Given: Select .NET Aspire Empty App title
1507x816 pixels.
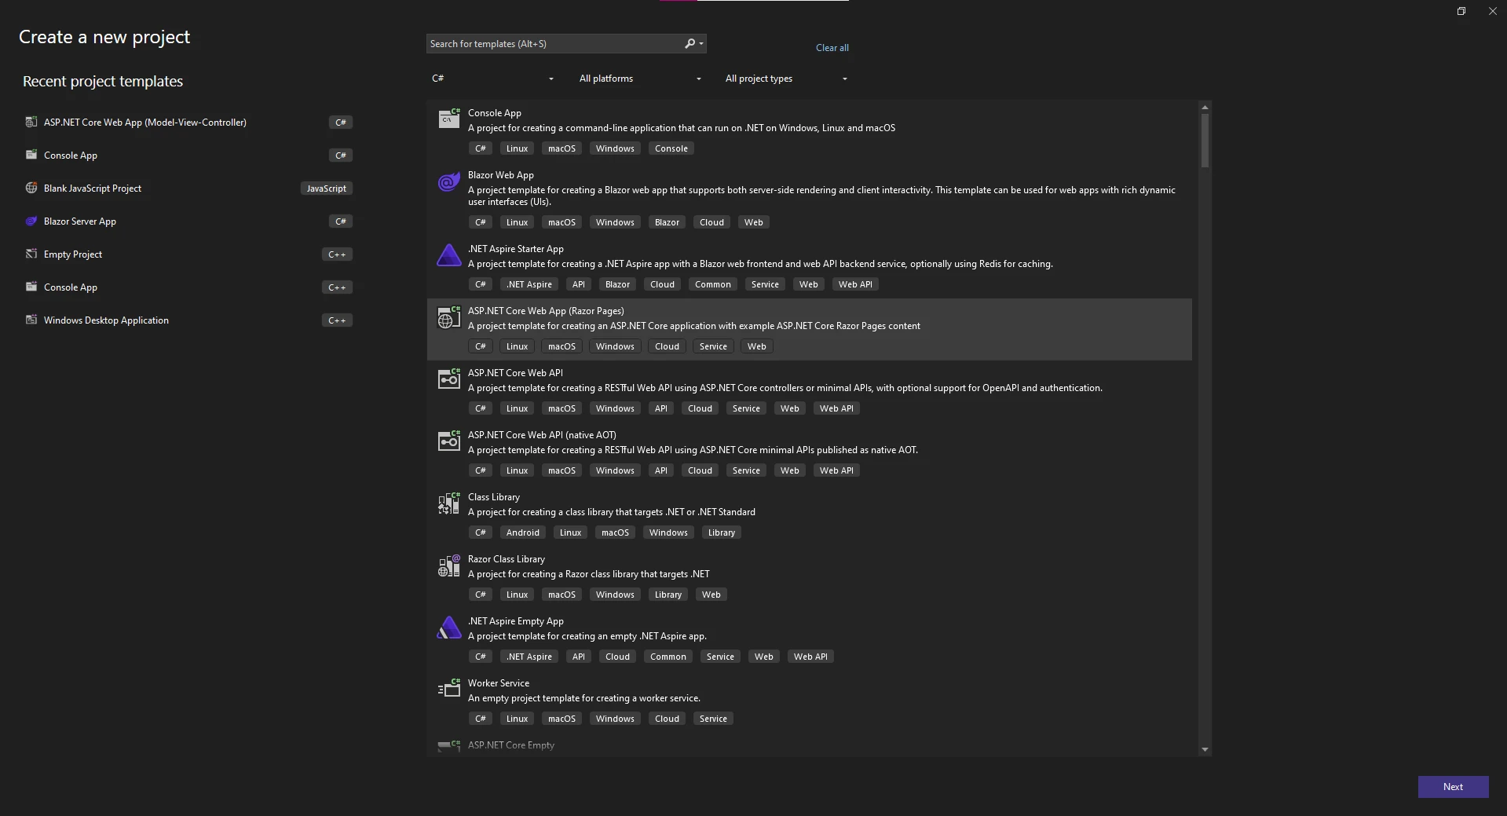Looking at the screenshot, I should 515,621.
